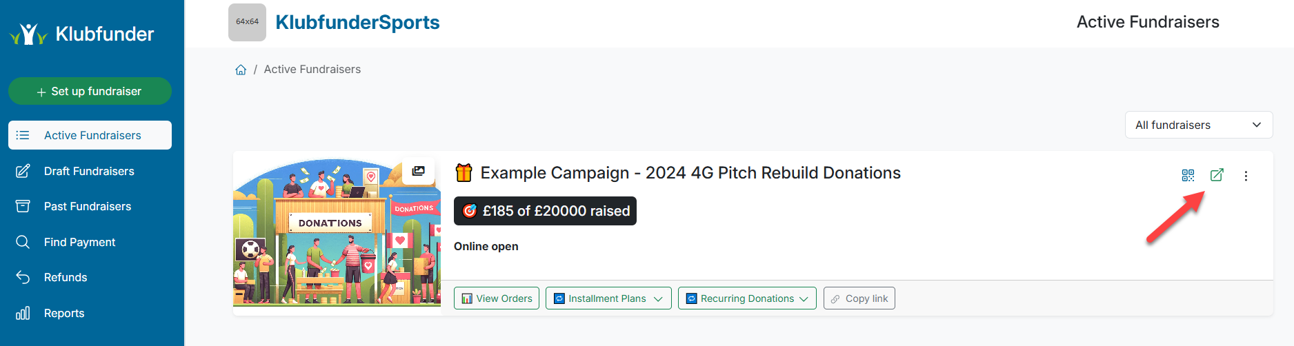Go to Draft Fundraisers
Screen dimensions: 1294x346
click(89, 171)
